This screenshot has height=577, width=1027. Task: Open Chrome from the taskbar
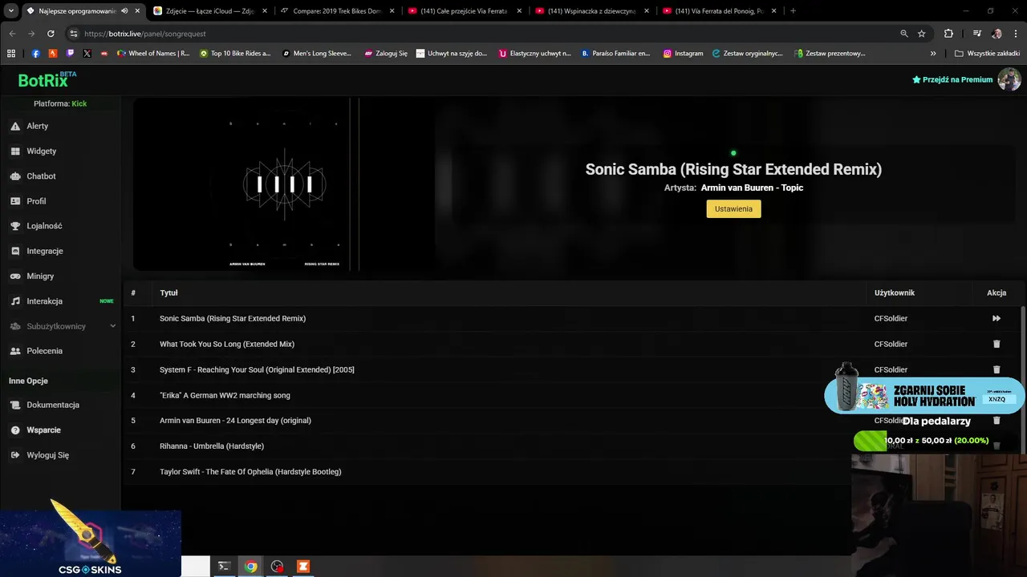(x=251, y=567)
